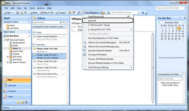Toggle category box on 'Good Evening' message
189x111 pixels.
61,69
